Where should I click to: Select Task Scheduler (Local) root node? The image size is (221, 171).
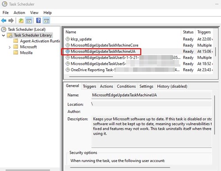pos(27,30)
